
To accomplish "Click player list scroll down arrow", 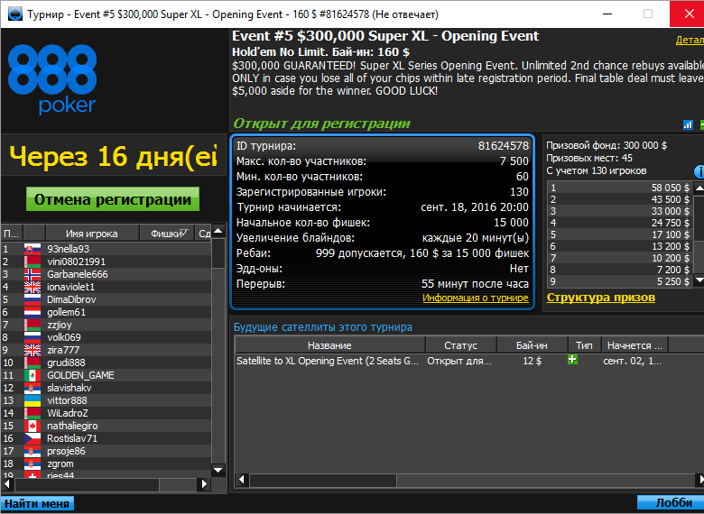I will [218, 470].
